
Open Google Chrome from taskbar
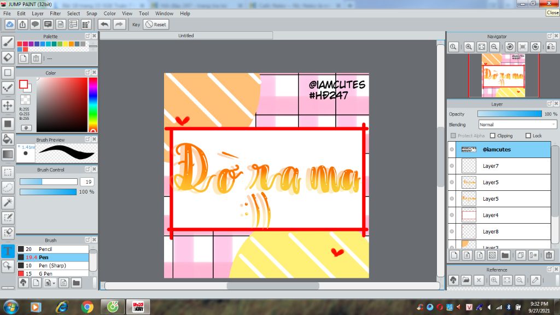pos(87,307)
